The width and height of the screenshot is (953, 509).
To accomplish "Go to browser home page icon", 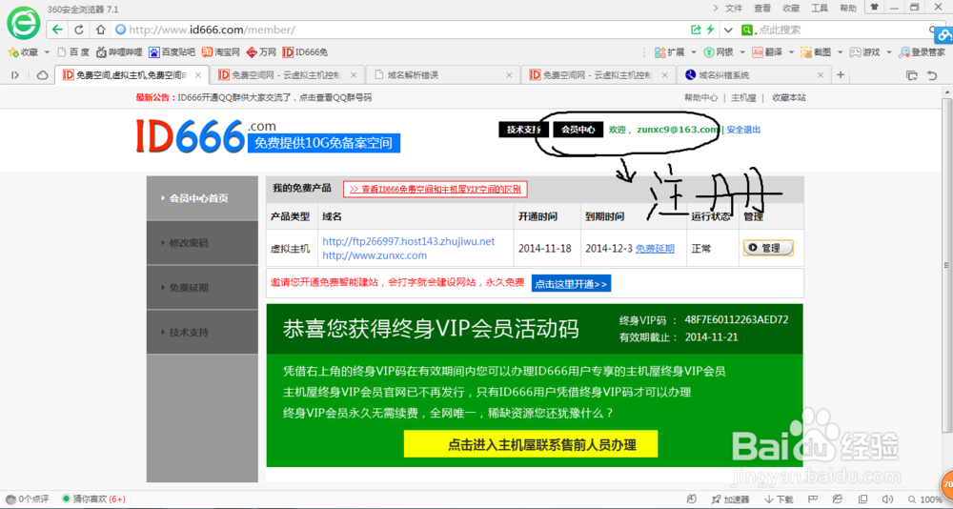I will (100, 30).
